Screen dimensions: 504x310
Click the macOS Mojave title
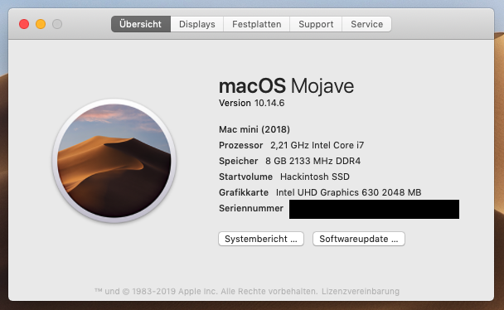[x=286, y=85]
